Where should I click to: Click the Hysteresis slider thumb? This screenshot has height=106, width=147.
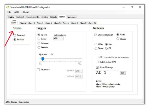point(42,59)
